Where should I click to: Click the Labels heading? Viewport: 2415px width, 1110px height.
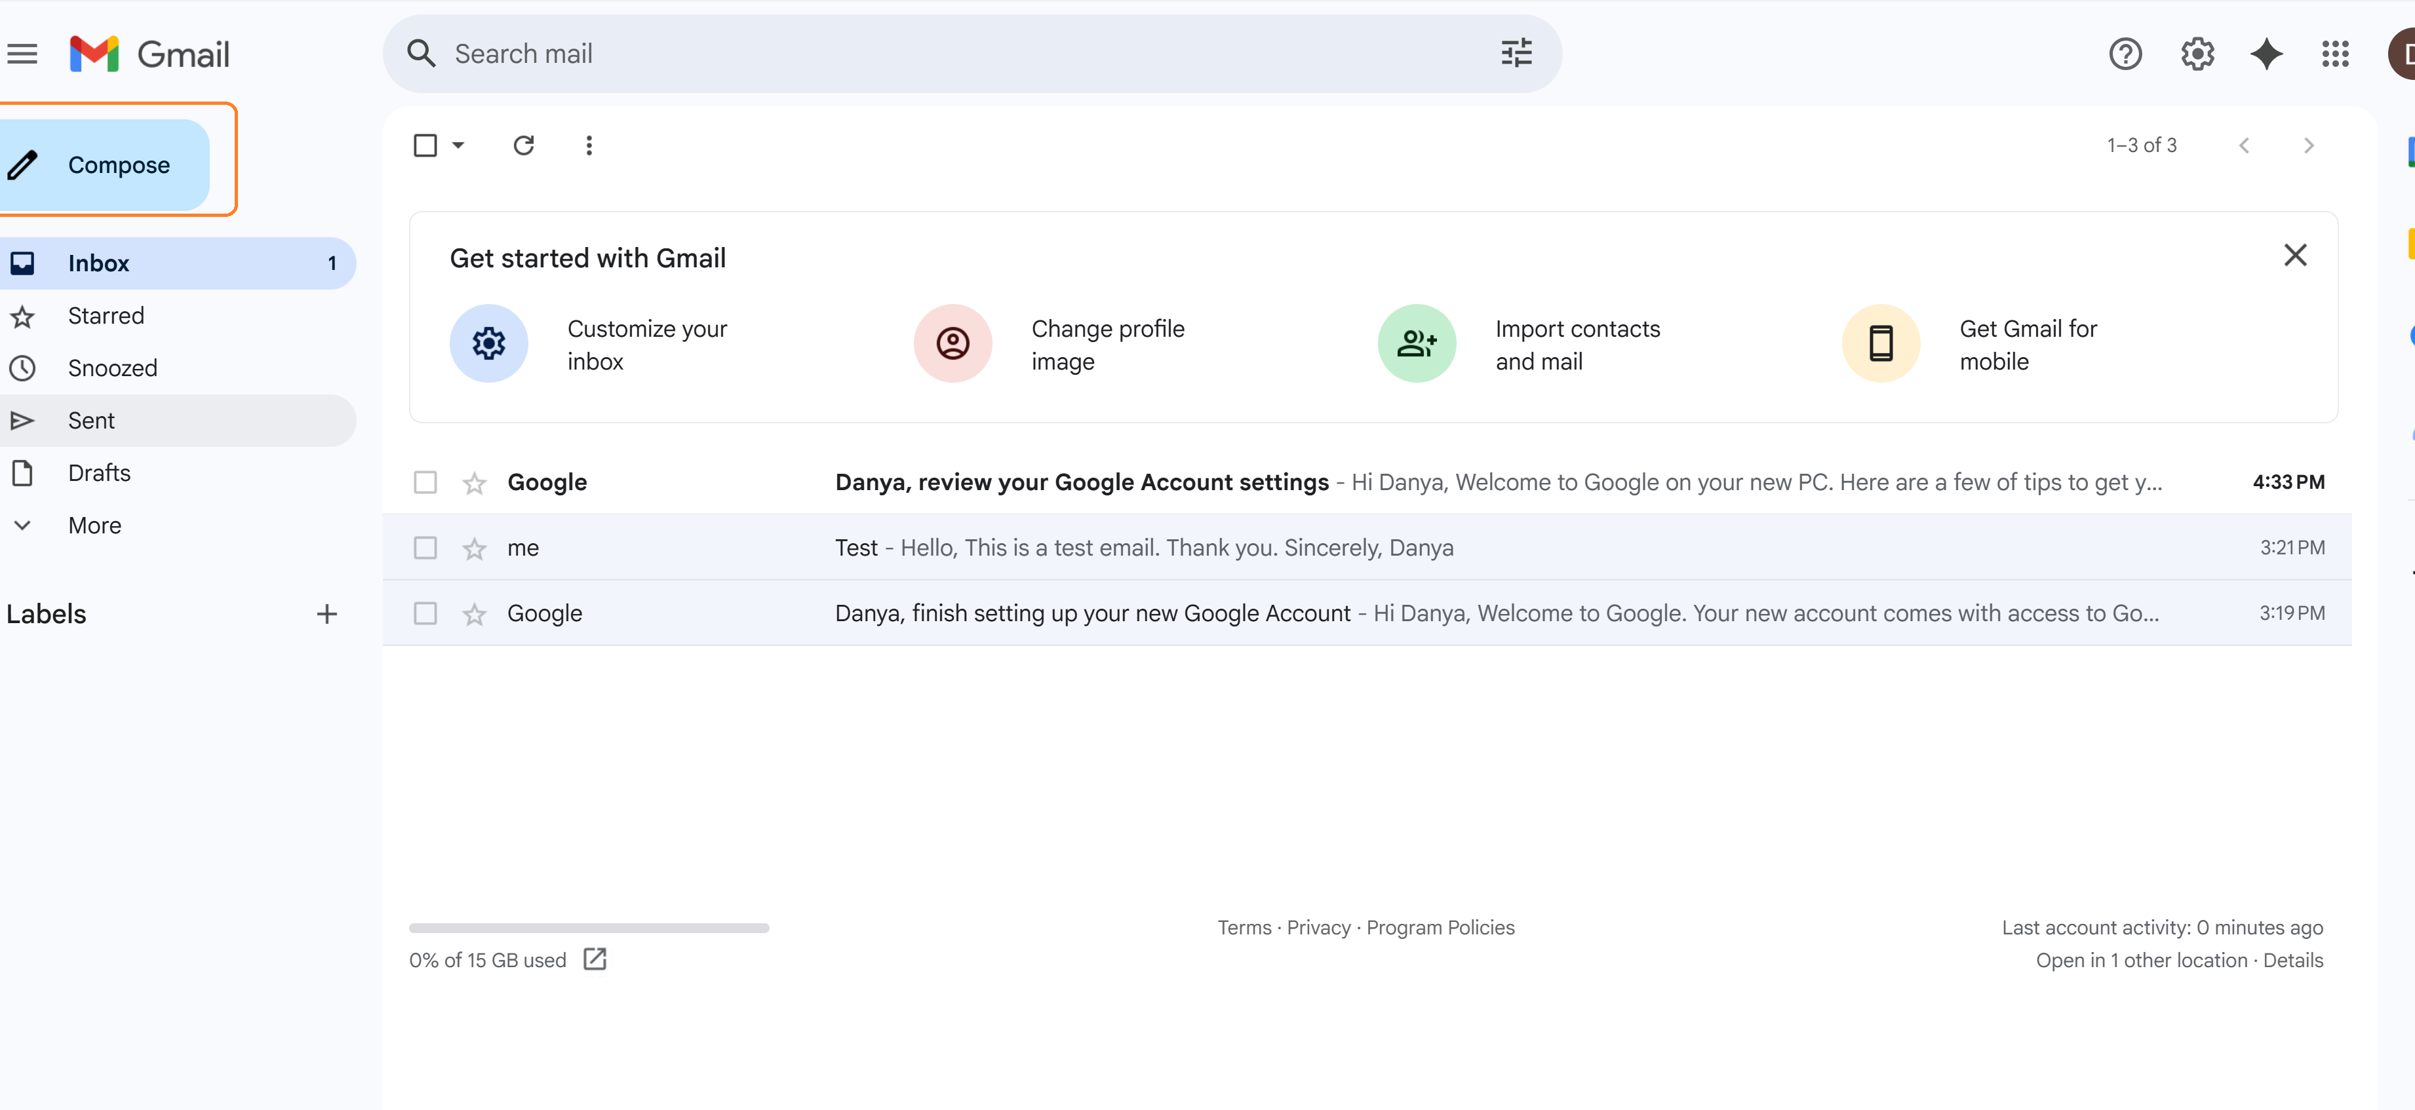[46, 615]
